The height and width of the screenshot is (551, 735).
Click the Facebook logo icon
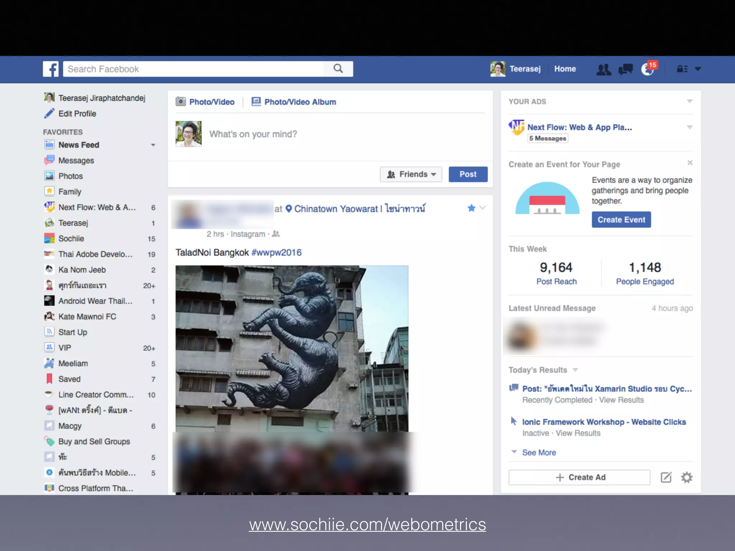51,69
